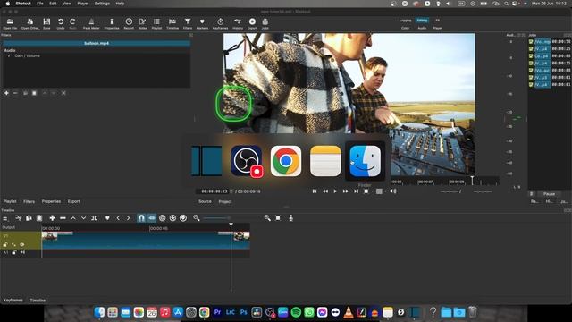Viewport: 572px width, 322px height.
Task: Open the timeline hamburger menu
Action: (5, 218)
